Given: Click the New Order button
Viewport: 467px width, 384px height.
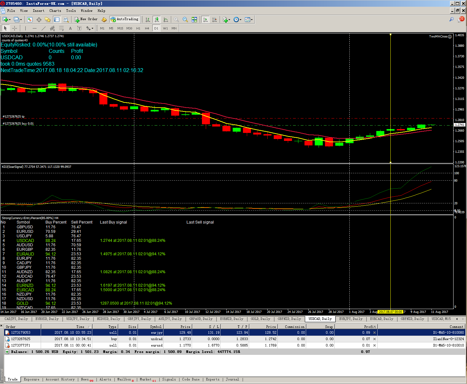Looking at the screenshot, I should click(x=86, y=20).
